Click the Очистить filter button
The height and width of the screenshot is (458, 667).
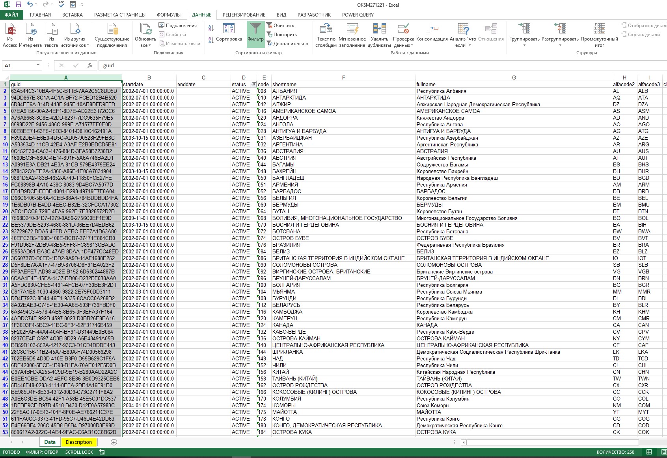pyautogui.click(x=280, y=26)
